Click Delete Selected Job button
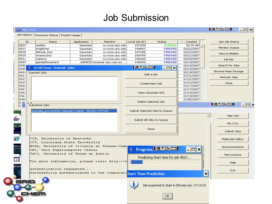Viewport: 272px width, 204px height. point(151,102)
